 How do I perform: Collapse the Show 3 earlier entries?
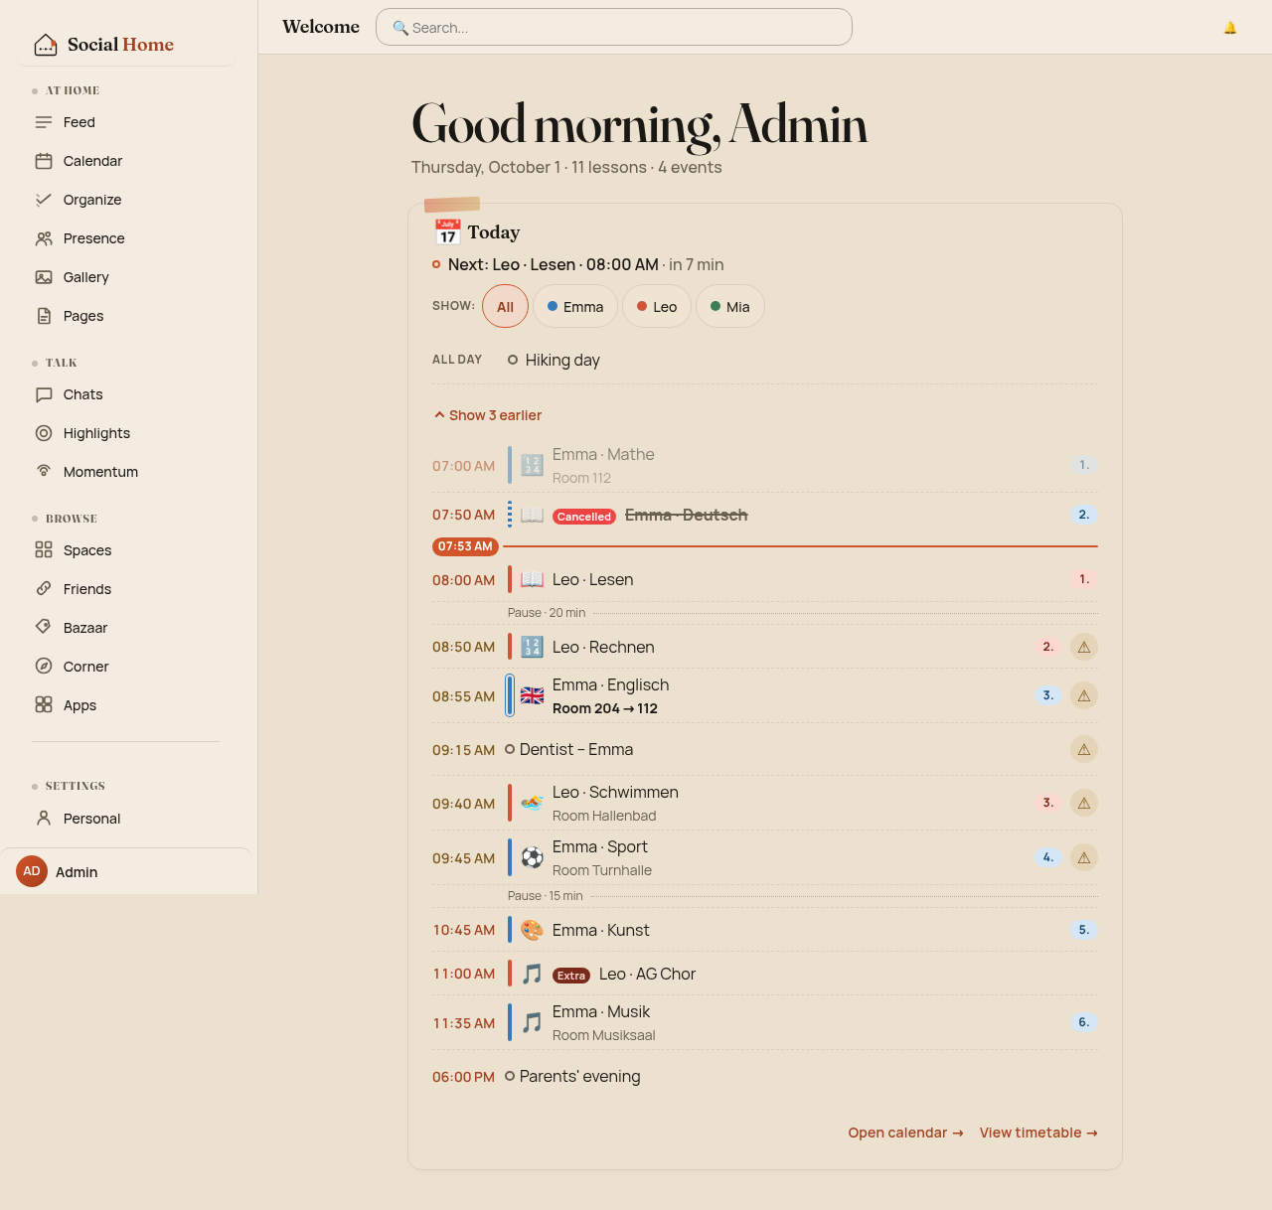click(x=488, y=415)
